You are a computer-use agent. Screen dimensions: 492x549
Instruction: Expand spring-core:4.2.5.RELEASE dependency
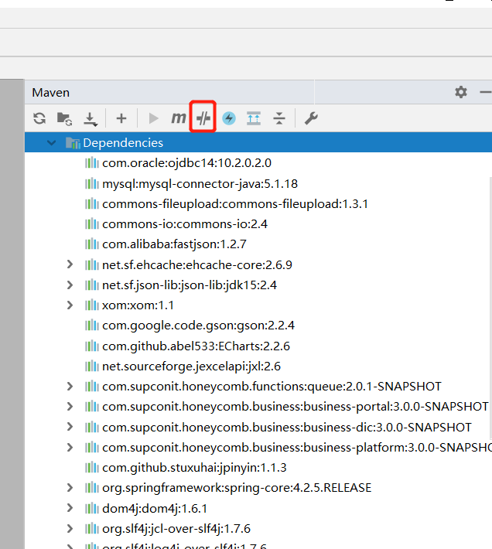tap(70, 487)
